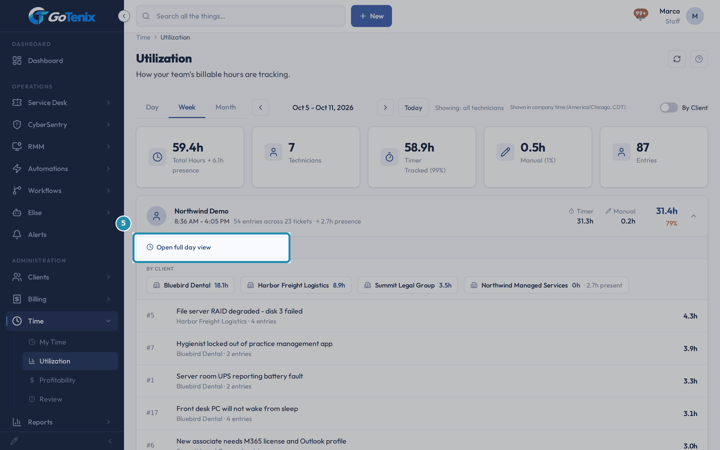The height and width of the screenshot is (450, 720).
Task: Expand the Service Desk menu
Action: point(62,102)
